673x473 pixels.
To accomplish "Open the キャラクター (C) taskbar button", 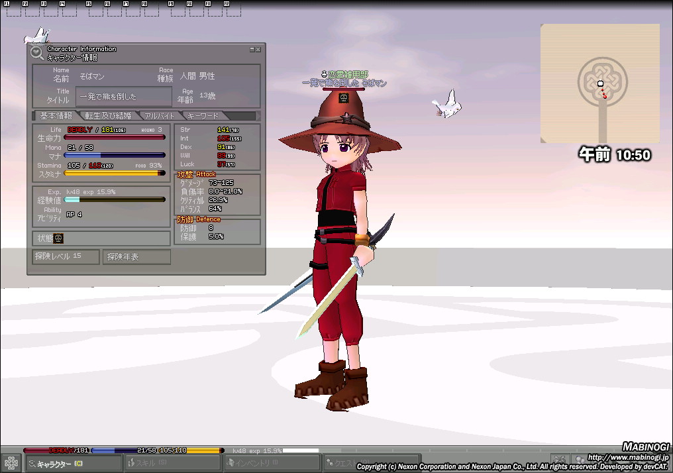I will click(74, 464).
